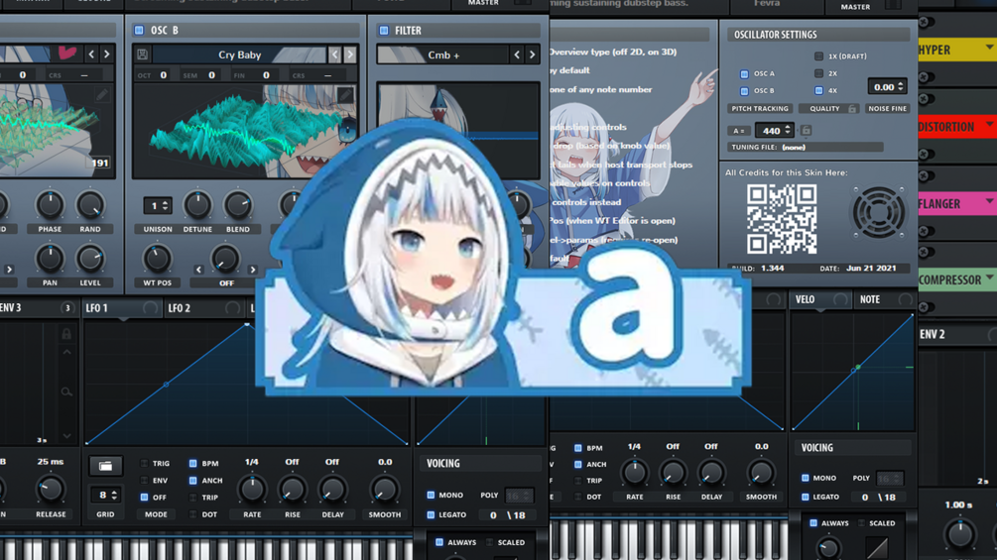Click the NOTE modulation source circle
Image resolution: width=997 pixels, height=560 pixels.
click(906, 299)
